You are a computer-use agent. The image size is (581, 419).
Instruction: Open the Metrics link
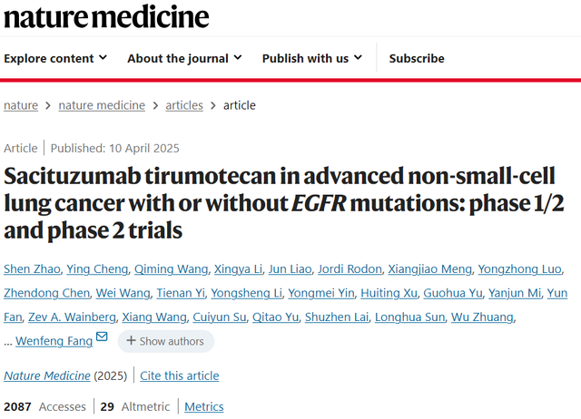tap(204, 407)
